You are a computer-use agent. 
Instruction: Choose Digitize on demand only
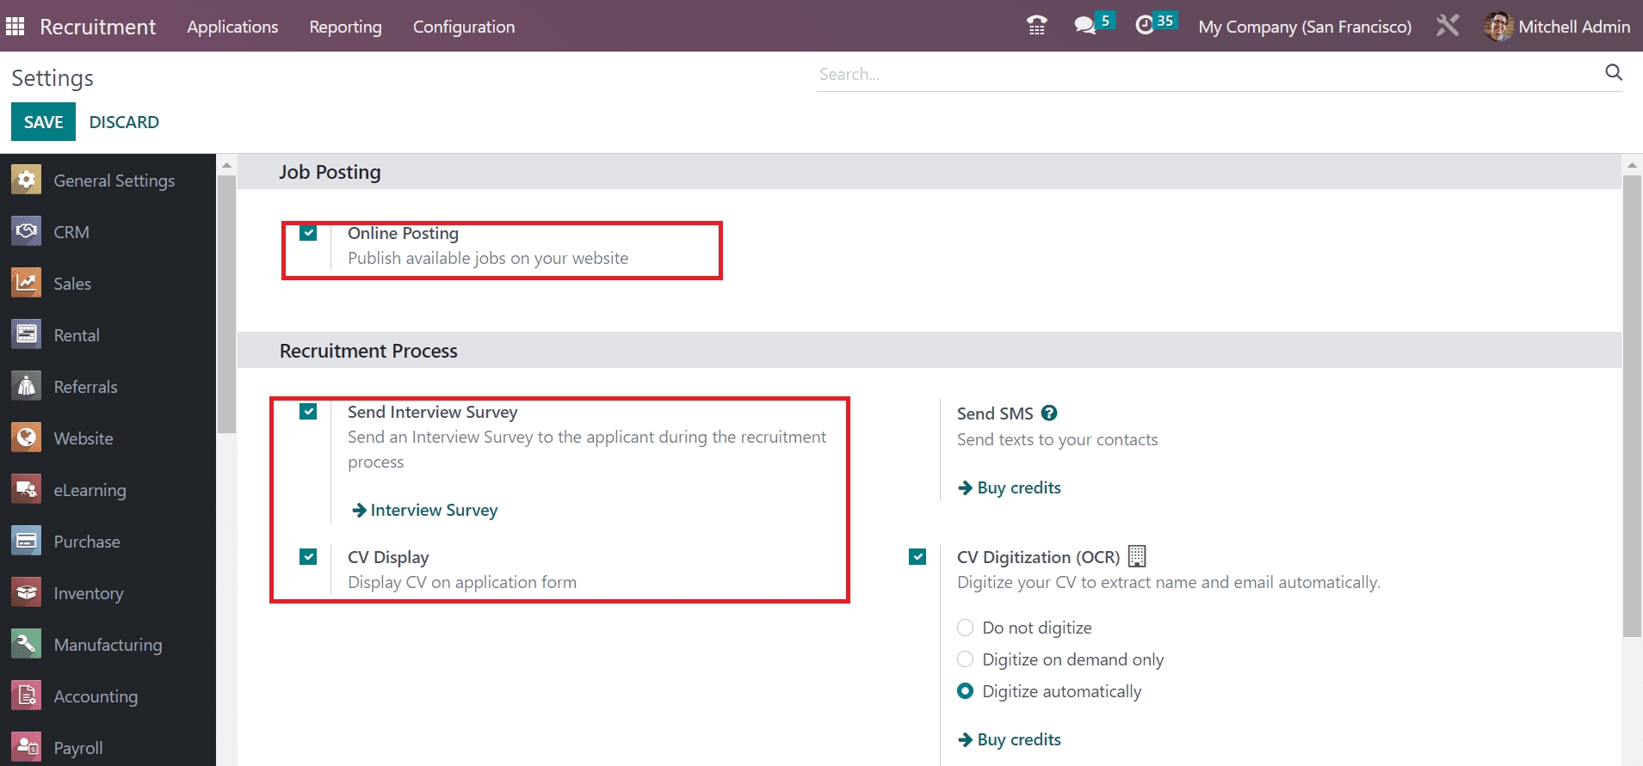pyautogui.click(x=966, y=659)
